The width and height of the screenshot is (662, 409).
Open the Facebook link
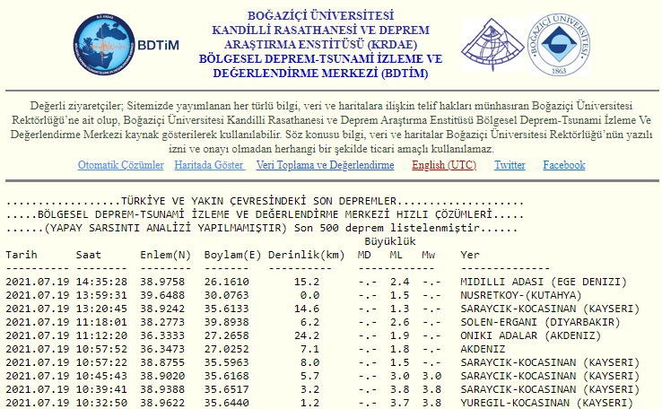coord(564,165)
